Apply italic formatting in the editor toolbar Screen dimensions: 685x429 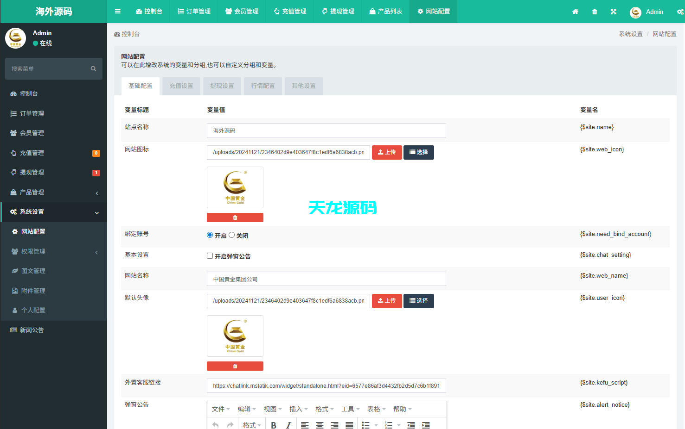288,424
